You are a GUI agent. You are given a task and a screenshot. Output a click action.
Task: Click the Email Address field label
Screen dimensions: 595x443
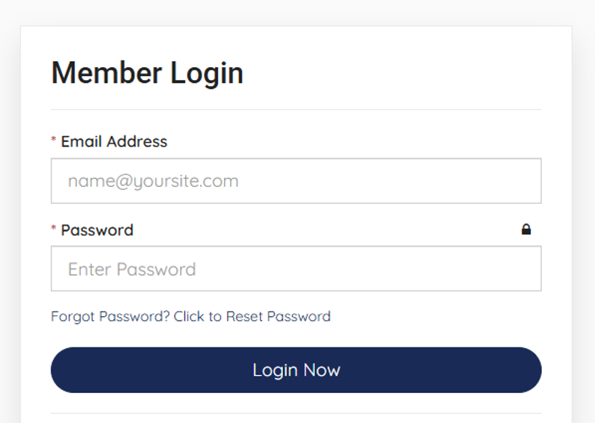pyautogui.click(x=114, y=141)
